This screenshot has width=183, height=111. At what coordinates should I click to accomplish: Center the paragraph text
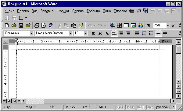coord(121,33)
